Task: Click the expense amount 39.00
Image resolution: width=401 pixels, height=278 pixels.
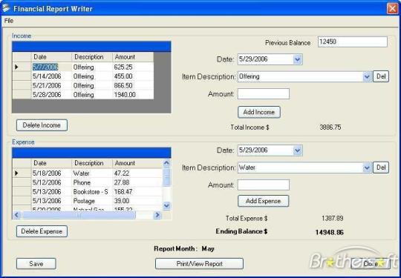Action: point(137,201)
